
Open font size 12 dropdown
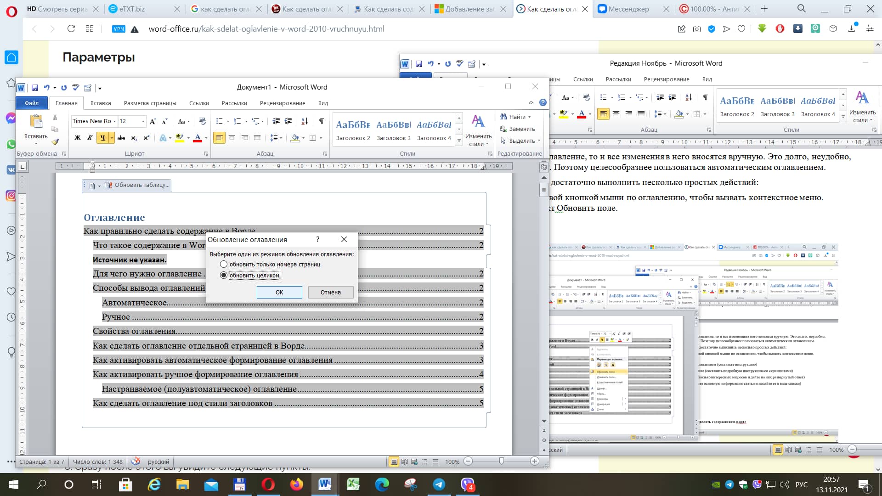[x=143, y=121]
